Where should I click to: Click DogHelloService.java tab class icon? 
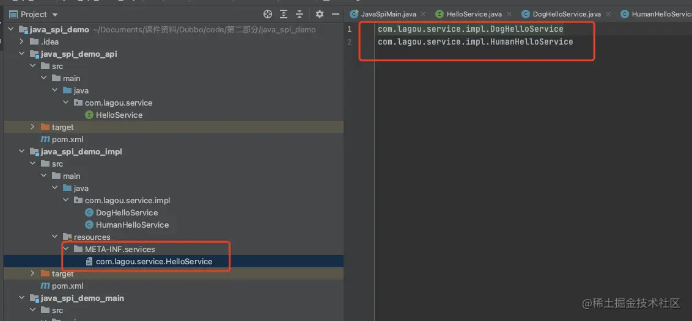coord(526,14)
